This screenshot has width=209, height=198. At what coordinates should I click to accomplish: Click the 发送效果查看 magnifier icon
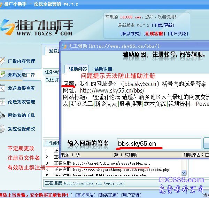tap(3, 88)
